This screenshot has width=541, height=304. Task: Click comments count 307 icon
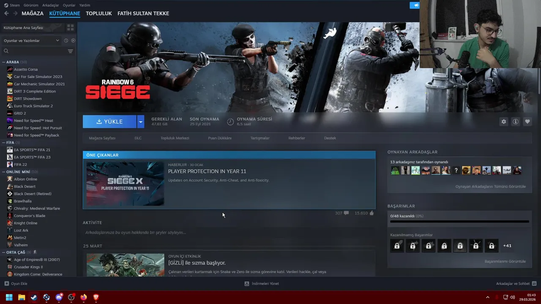[342, 213]
